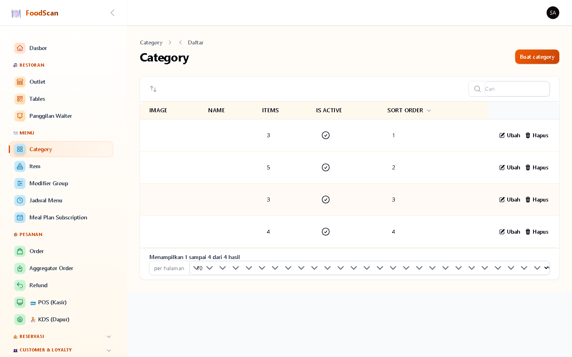The height and width of the screenshot is (357, 572).
Task: Click the Aggregator Order download icon
Action: 20,268
